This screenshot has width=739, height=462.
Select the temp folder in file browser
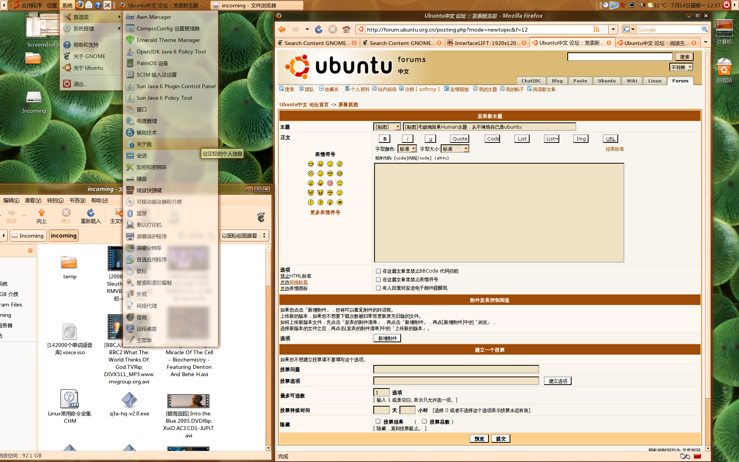[70, 267]
